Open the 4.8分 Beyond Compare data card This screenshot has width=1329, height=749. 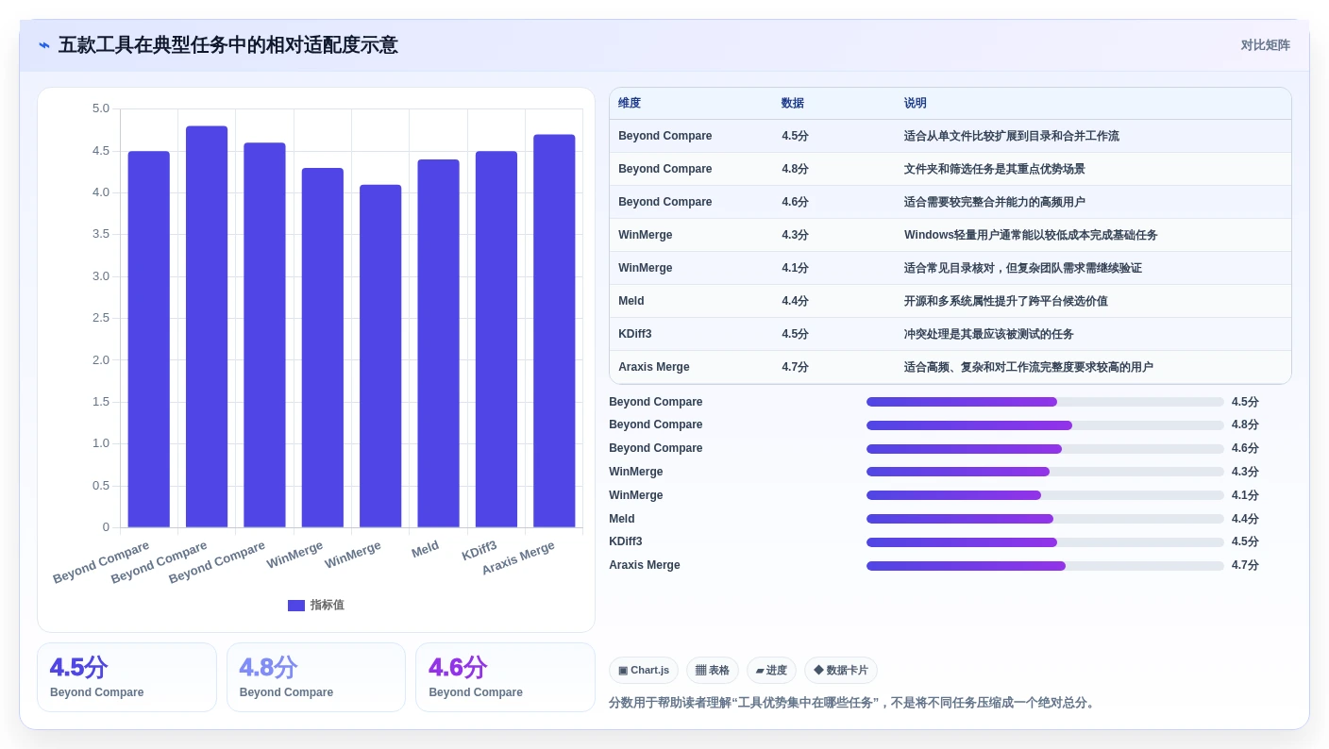pos(316,677)
